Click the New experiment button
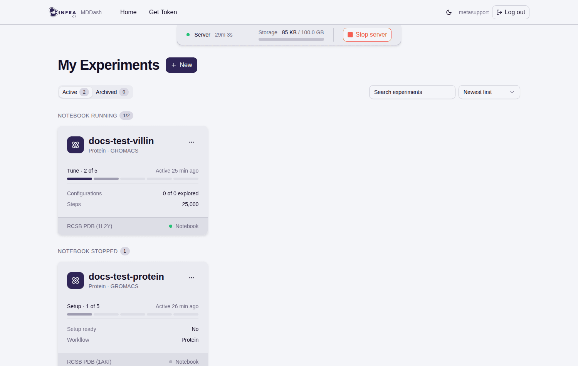 point(181,65)
